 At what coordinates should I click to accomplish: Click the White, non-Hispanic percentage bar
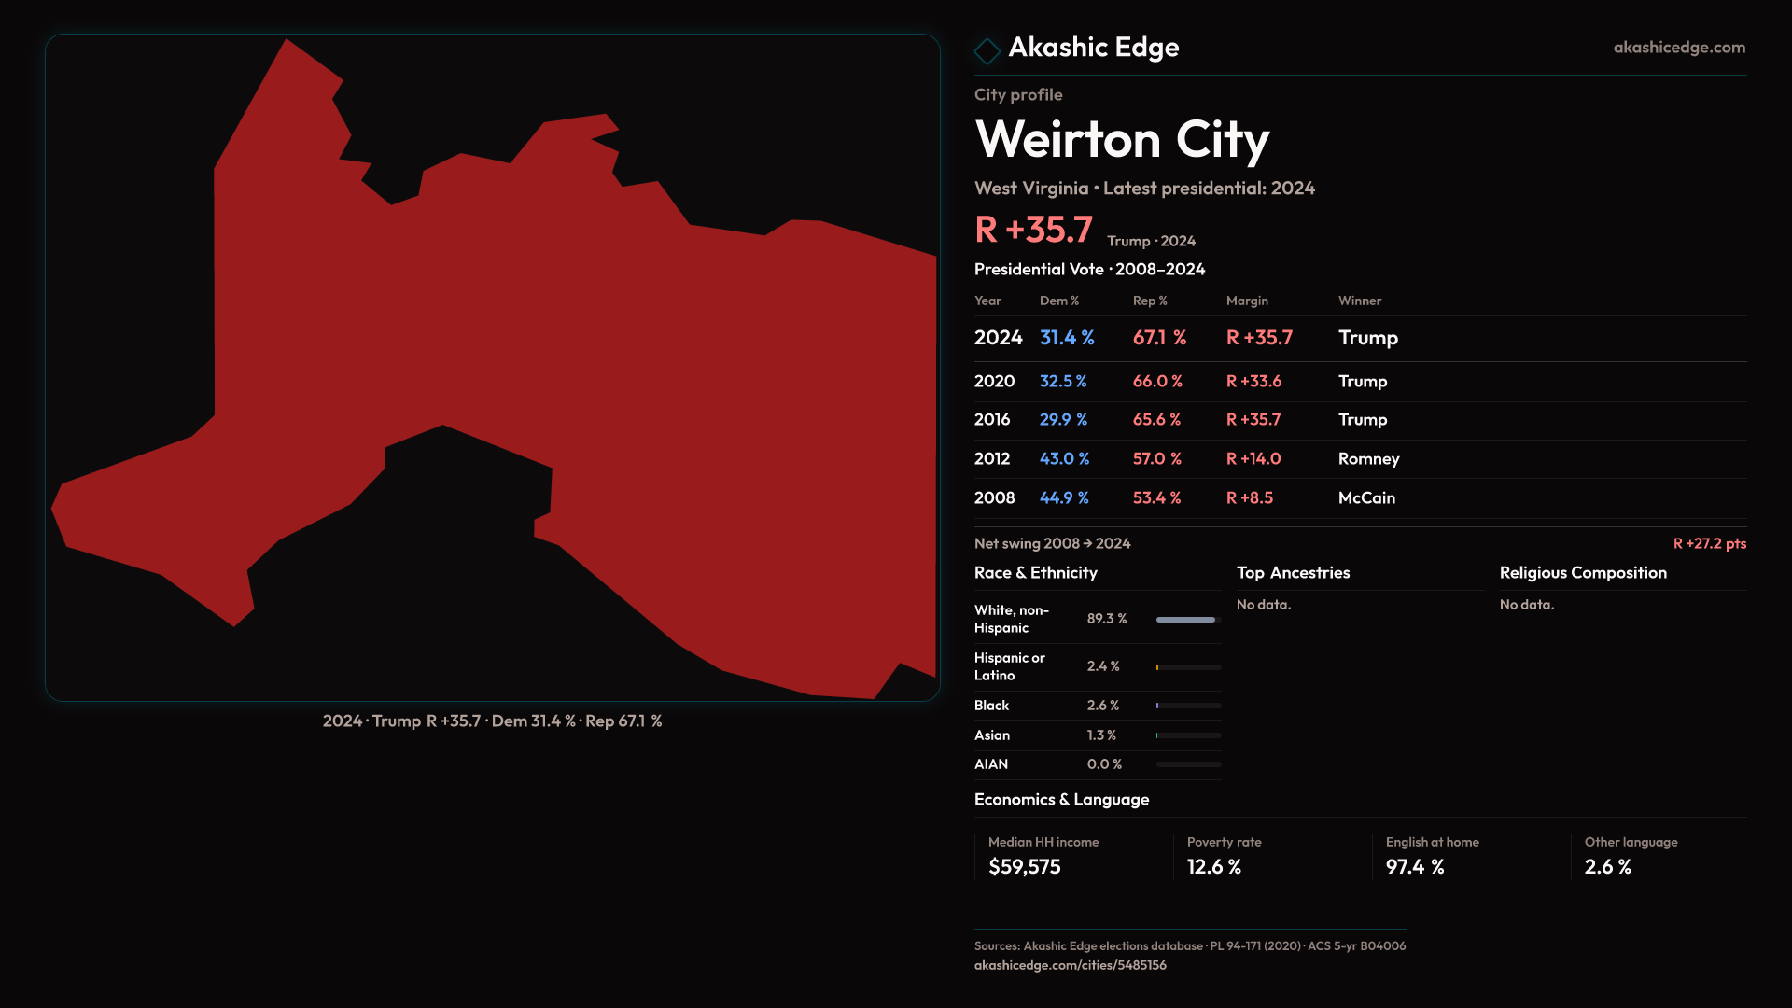1187,620
